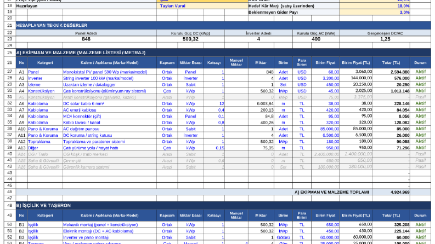The width and height of the screenshot is (435, 244).
Task: Click 'Monokristal PV panel 590 Wp' item cell
Action: point(110,72)
